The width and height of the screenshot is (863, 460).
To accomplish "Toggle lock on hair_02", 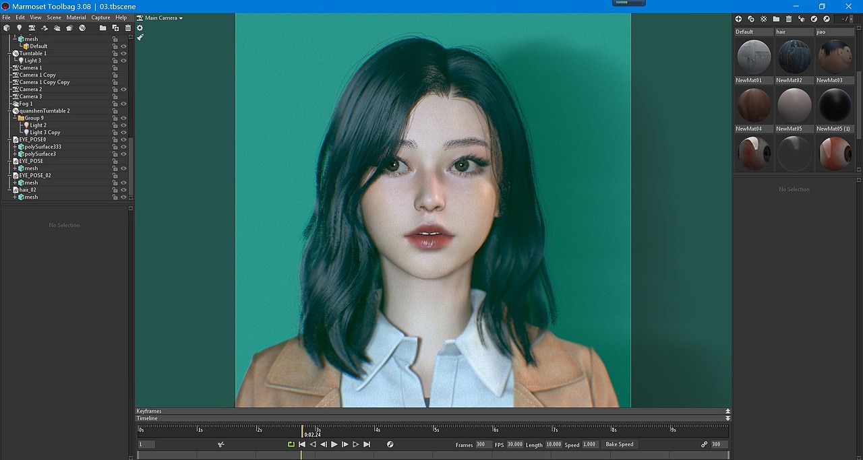I will pos(115,190).
